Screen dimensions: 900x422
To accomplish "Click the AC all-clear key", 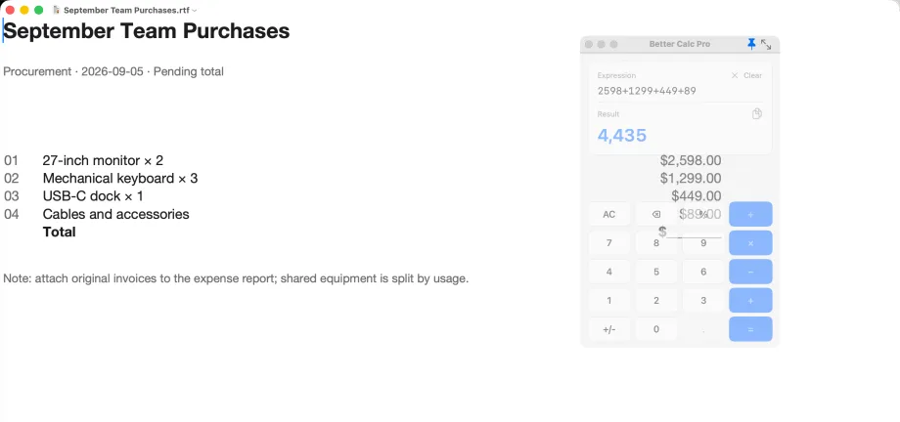I will (609, 215).
